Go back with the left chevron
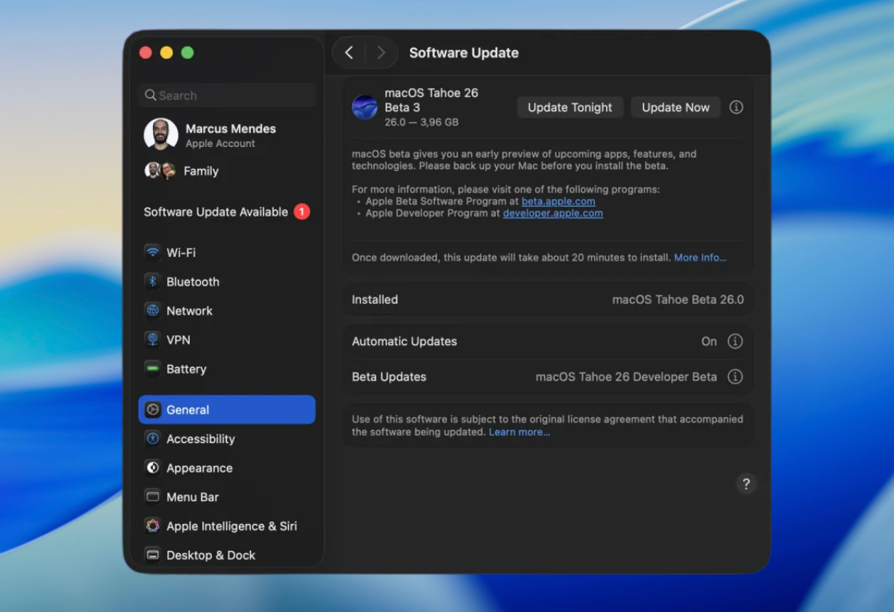The image size is (894, 612). (349, 53)
